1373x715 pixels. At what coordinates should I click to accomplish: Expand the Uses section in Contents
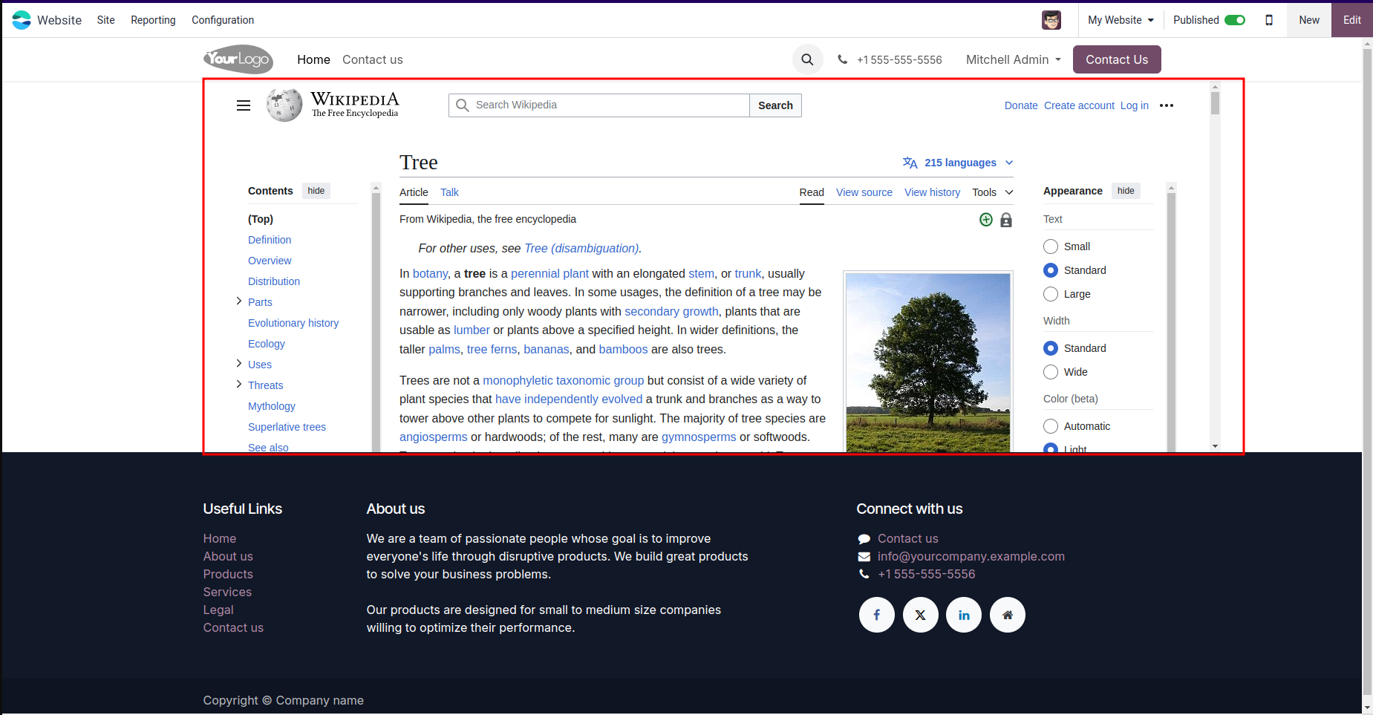(x=238, y=363)
